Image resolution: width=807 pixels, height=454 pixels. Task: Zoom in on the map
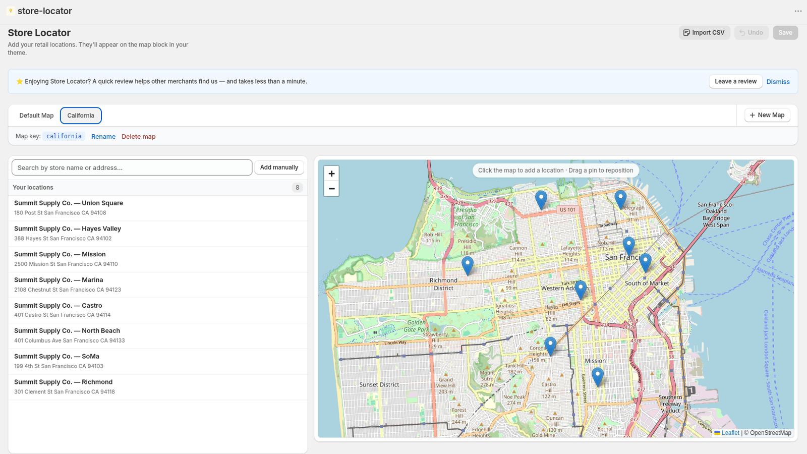click(x=331, y=174)
